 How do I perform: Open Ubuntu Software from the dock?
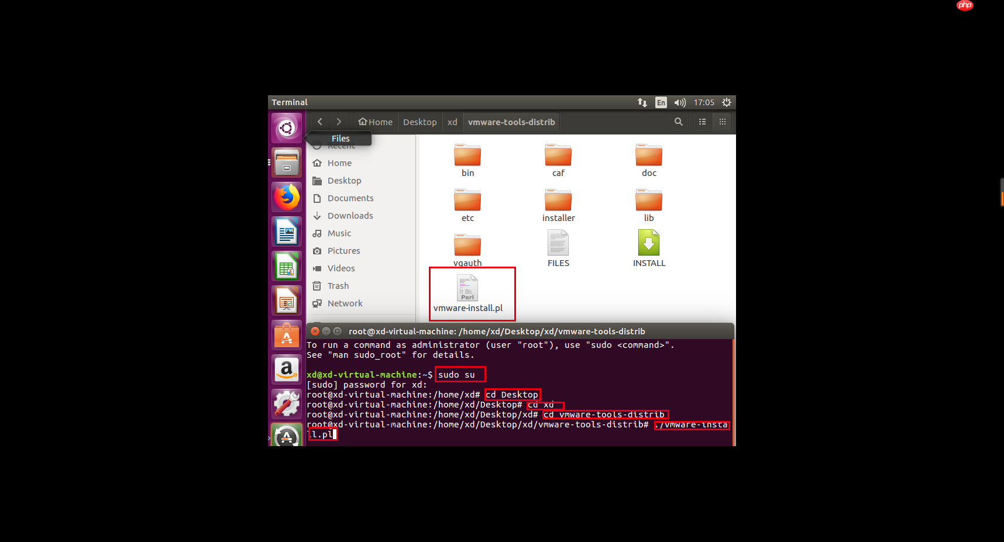(x=286, y=335)
